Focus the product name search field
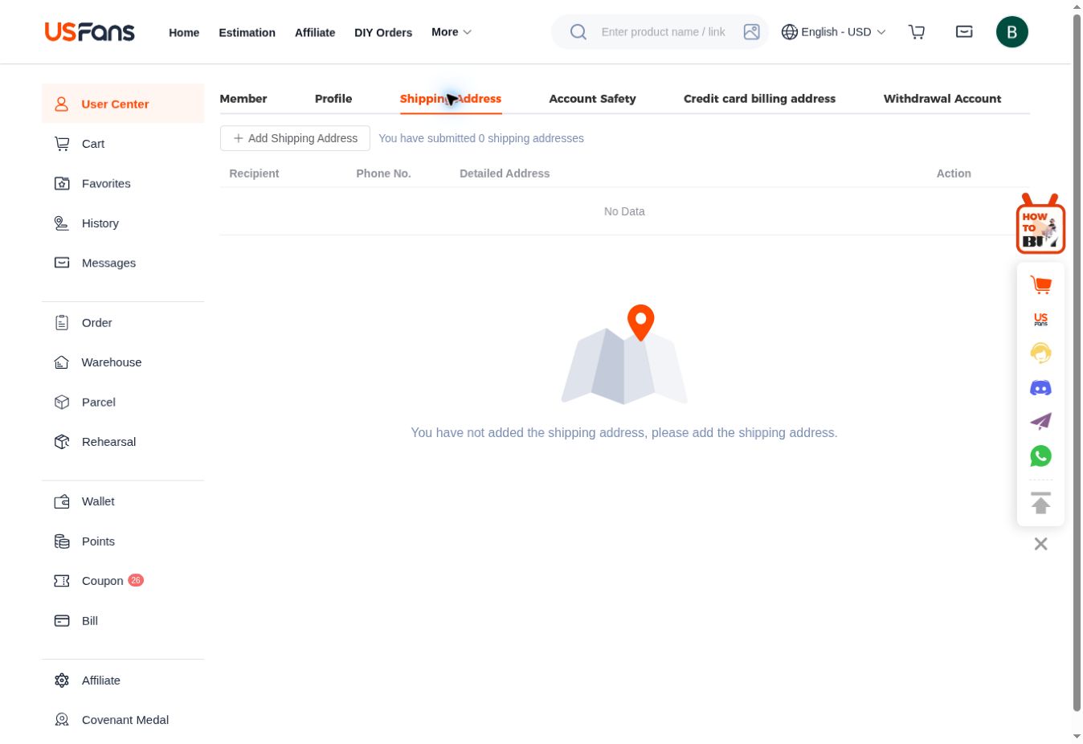 click(663, 32)
